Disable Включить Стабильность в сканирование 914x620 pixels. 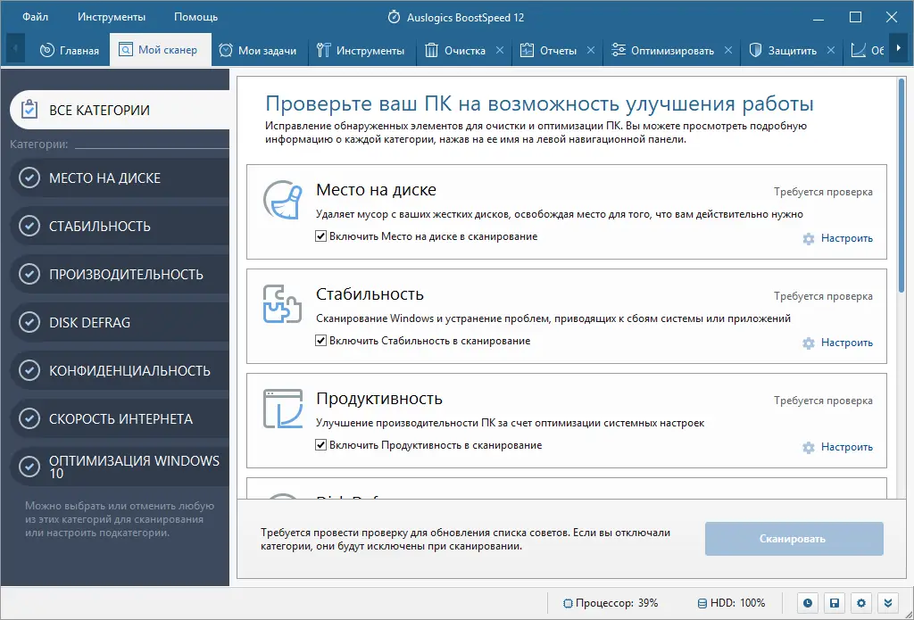click(x=320, y=341)
